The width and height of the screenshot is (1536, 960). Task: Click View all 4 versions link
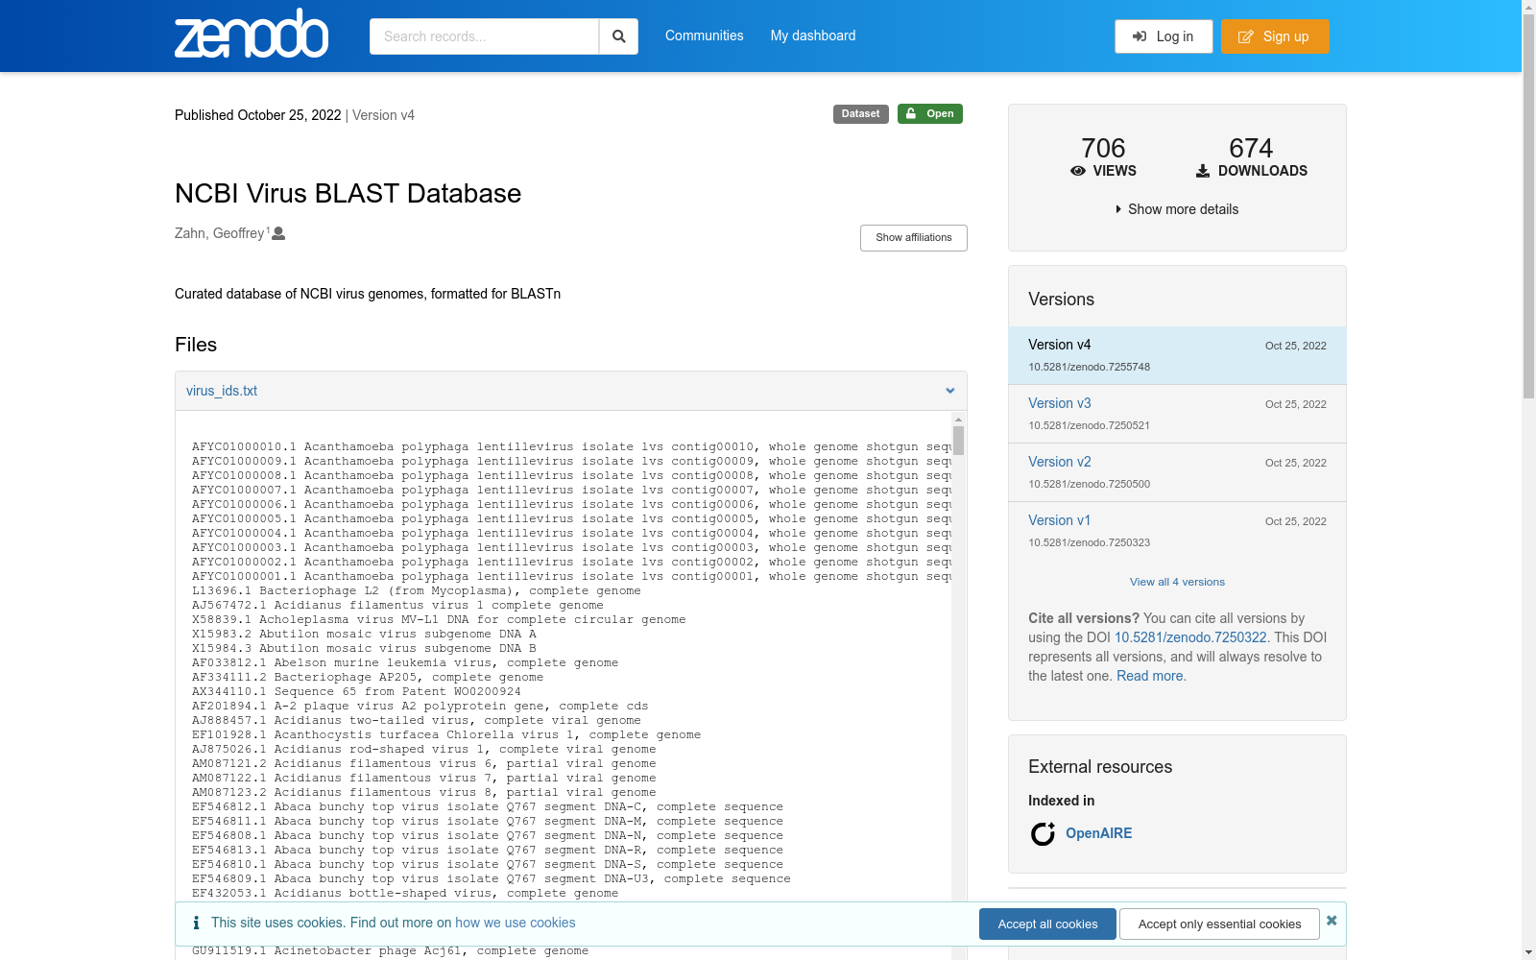pyautogui.click(x=1177, y=582)
